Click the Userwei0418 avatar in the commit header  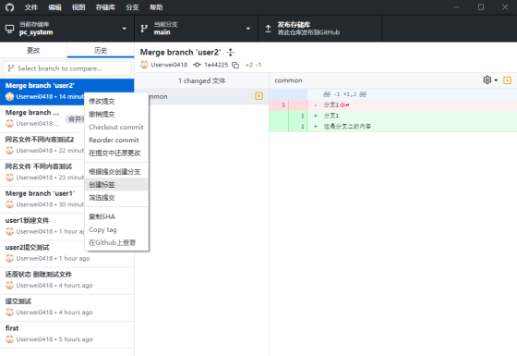(144, 65)
